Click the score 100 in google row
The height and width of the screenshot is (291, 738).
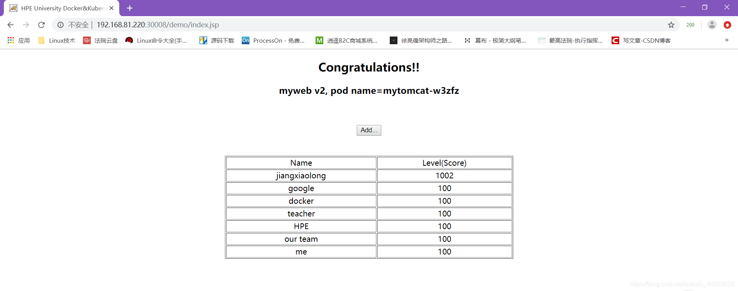coord(445,188)
